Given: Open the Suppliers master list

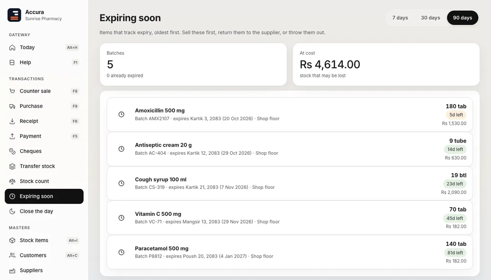Looking at the screenshot, I should point(44,270).
